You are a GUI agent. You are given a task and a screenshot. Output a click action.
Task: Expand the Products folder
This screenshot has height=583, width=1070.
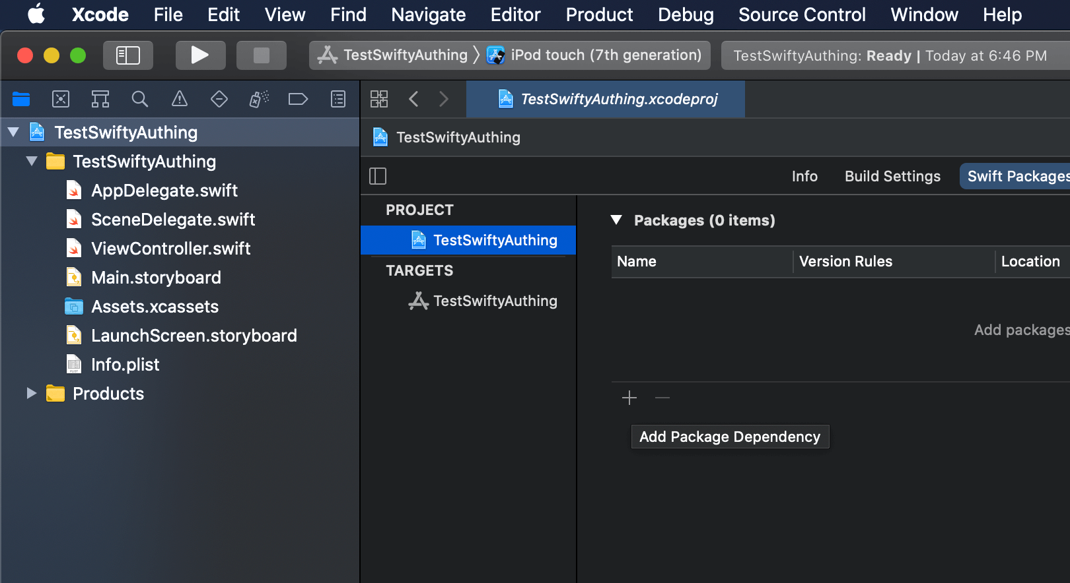tap(31, 394)
